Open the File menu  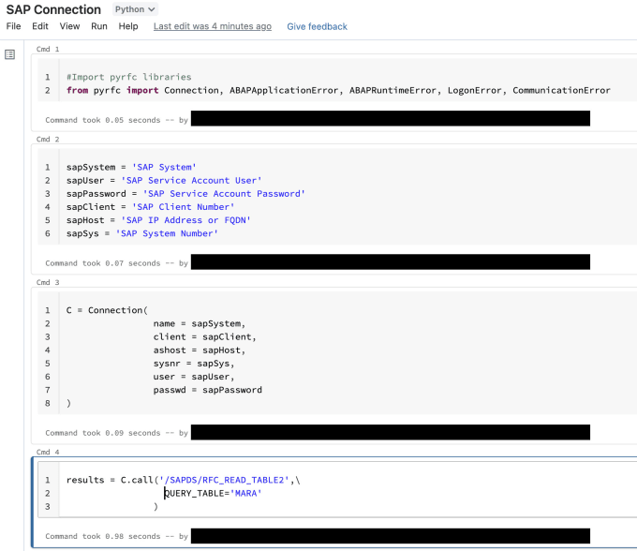[x=13, y=26]
